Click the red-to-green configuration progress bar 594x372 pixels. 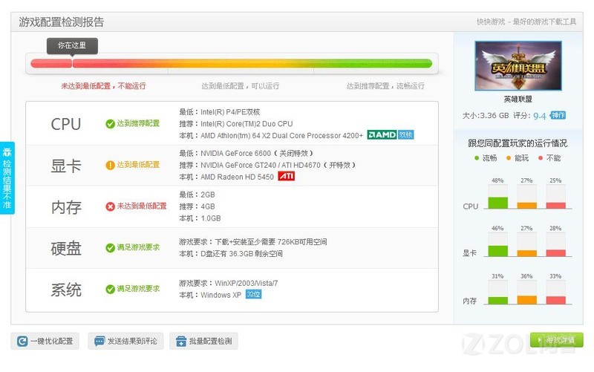231,63
